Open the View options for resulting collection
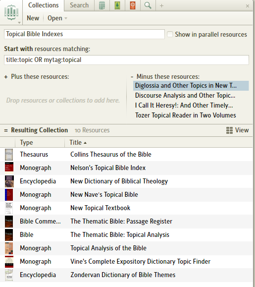The width and height of the screenshot is (255, 287). [237, 130]
